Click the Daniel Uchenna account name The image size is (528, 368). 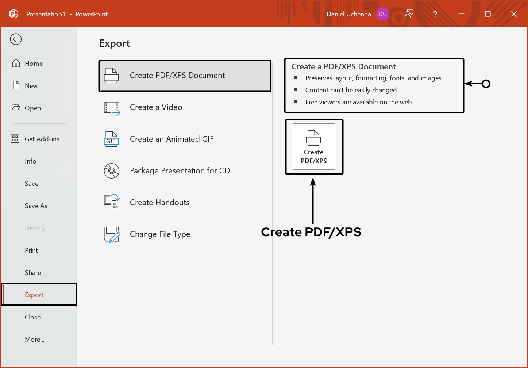click(348, 14)
